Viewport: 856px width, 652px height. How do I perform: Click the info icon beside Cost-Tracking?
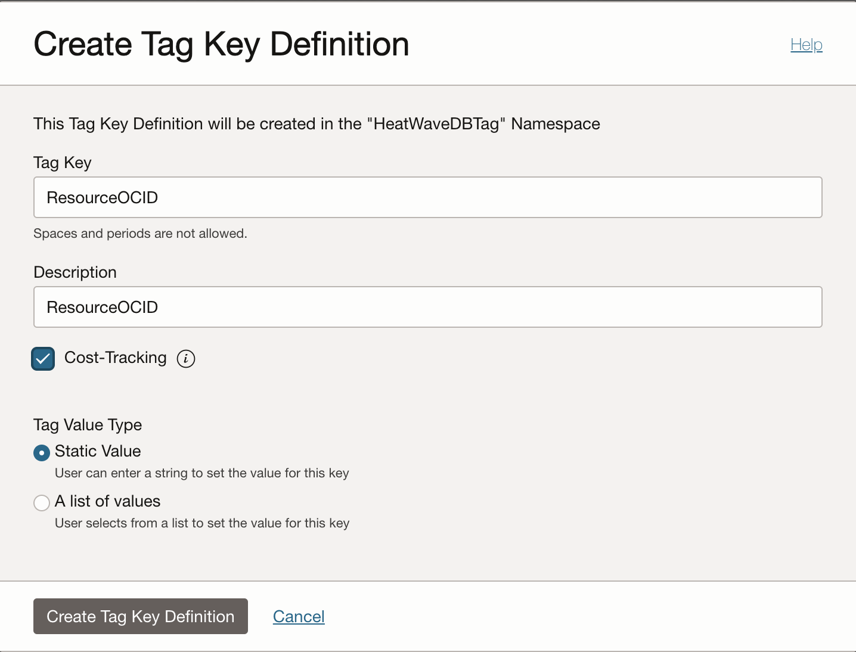pyautogui.click(x=185, y=359)
